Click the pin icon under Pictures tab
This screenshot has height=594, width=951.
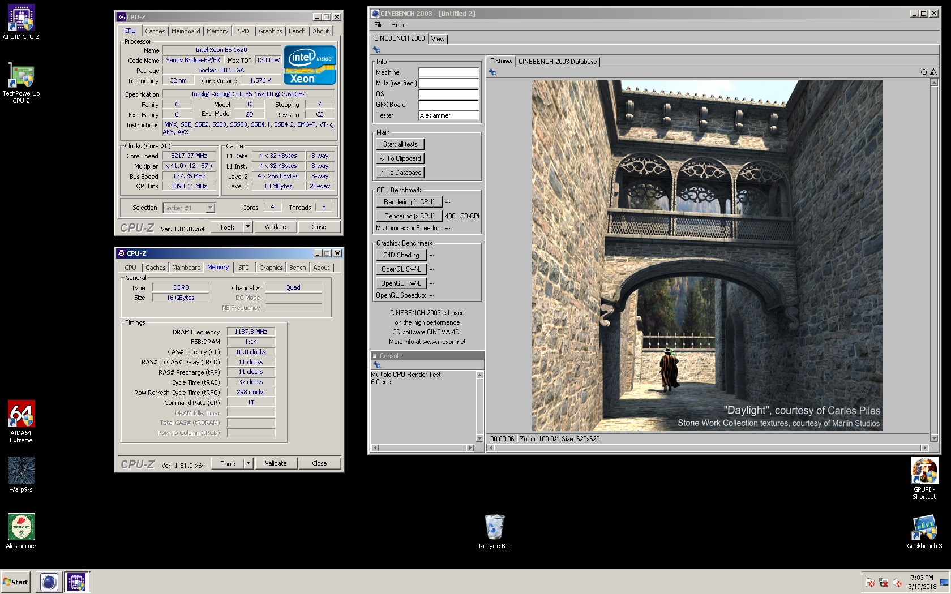point(492,72)
